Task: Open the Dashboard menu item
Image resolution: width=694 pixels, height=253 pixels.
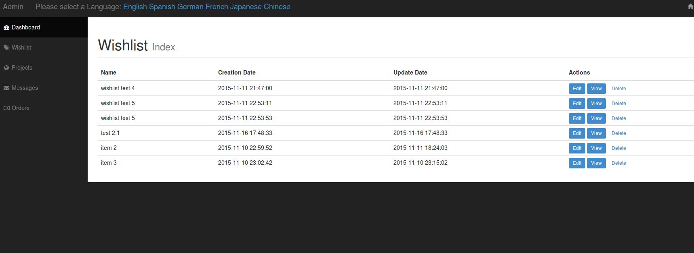Action: coord(44,27)
